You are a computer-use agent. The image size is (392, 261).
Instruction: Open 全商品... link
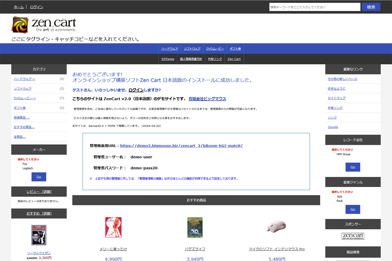pos(20,137)
